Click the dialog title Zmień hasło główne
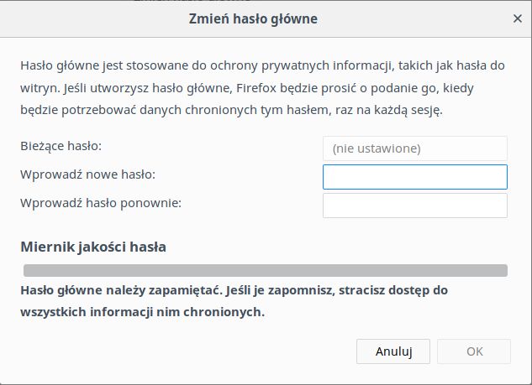 coord(266,18)
